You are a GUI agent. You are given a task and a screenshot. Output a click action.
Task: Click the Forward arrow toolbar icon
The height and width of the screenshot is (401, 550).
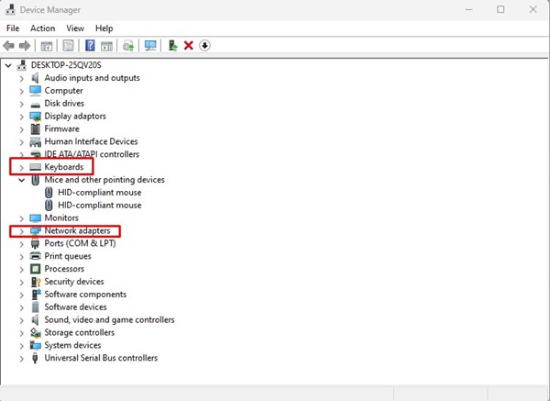click(25, 46)
